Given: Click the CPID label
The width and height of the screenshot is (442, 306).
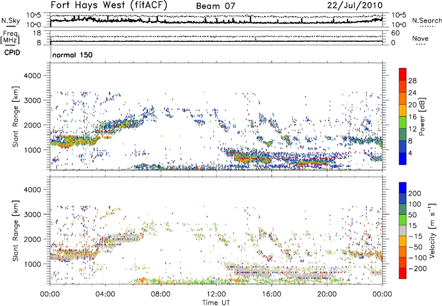Looking at the screenshot, I should click(x=12, y=52).
